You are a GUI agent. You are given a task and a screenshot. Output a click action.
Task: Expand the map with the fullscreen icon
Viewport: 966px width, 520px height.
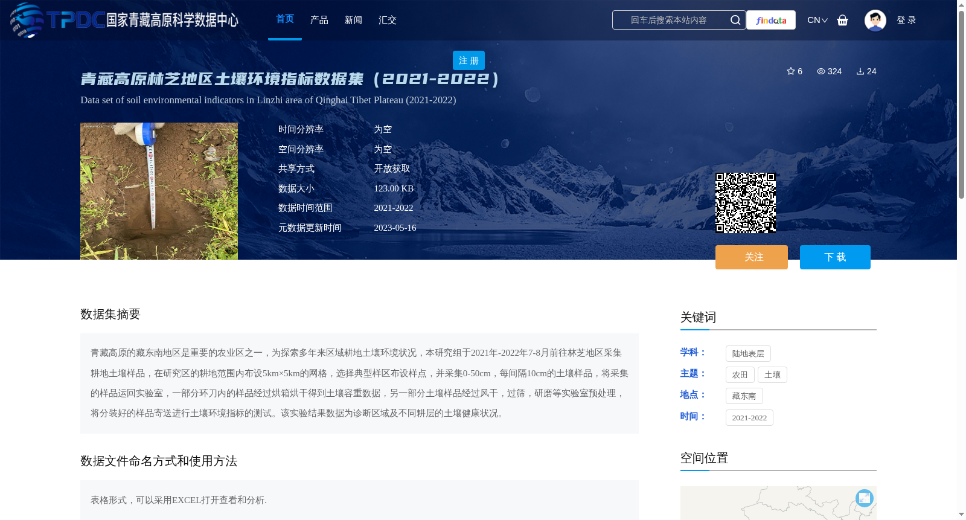tap(865, 498)
